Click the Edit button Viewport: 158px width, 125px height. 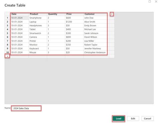(x=133, y=119)
